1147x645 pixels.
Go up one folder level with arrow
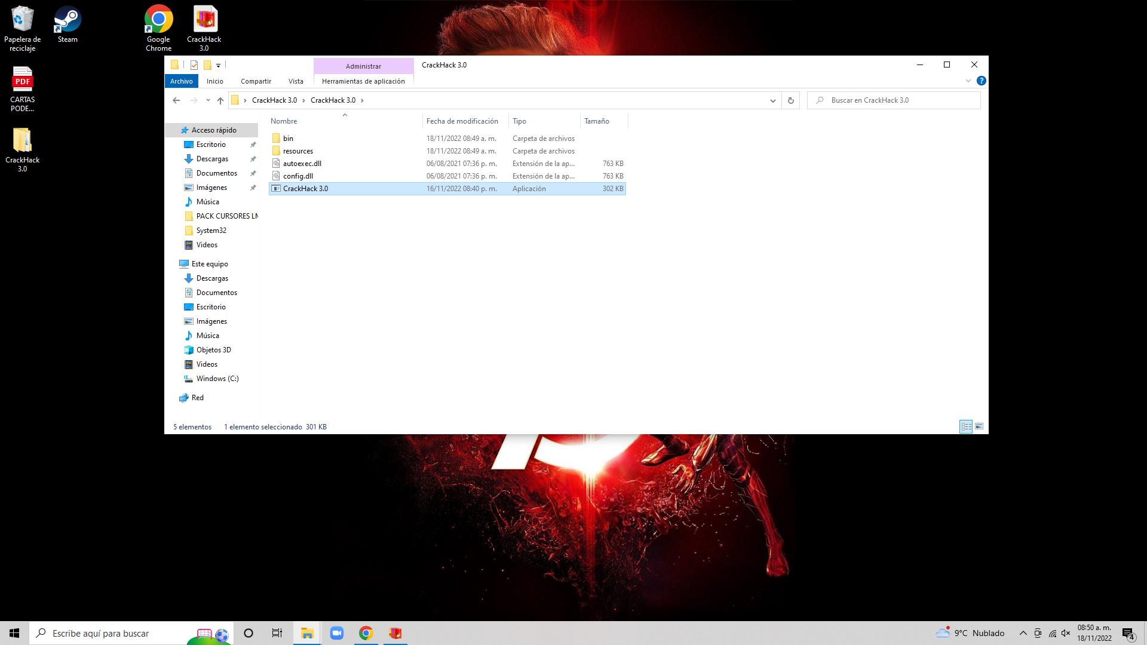coord(220,100)
